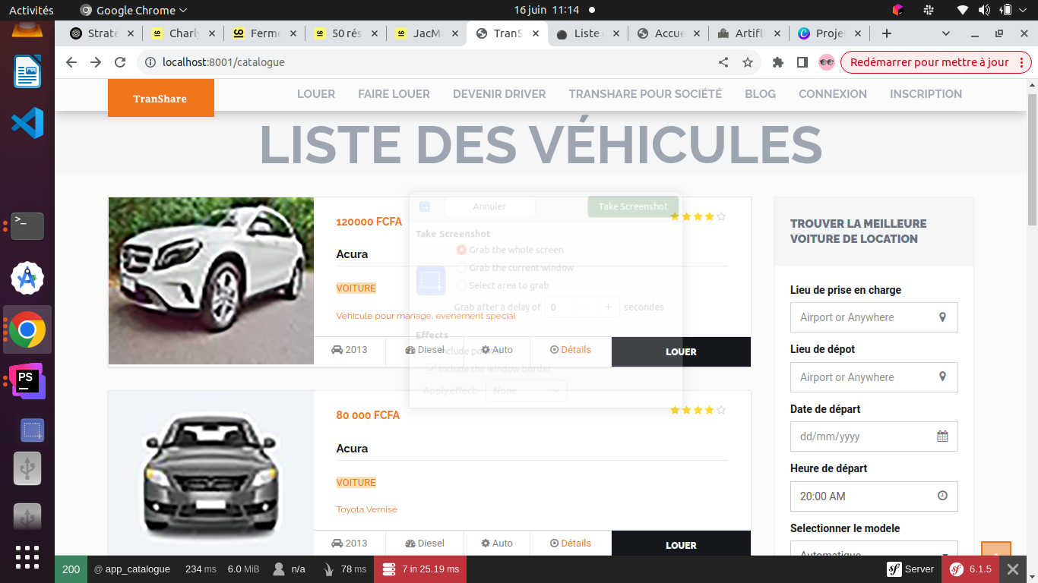Open the Chrome profile avatar
The height and width of the screenshot is (583, 1038).
click(827, 62)
